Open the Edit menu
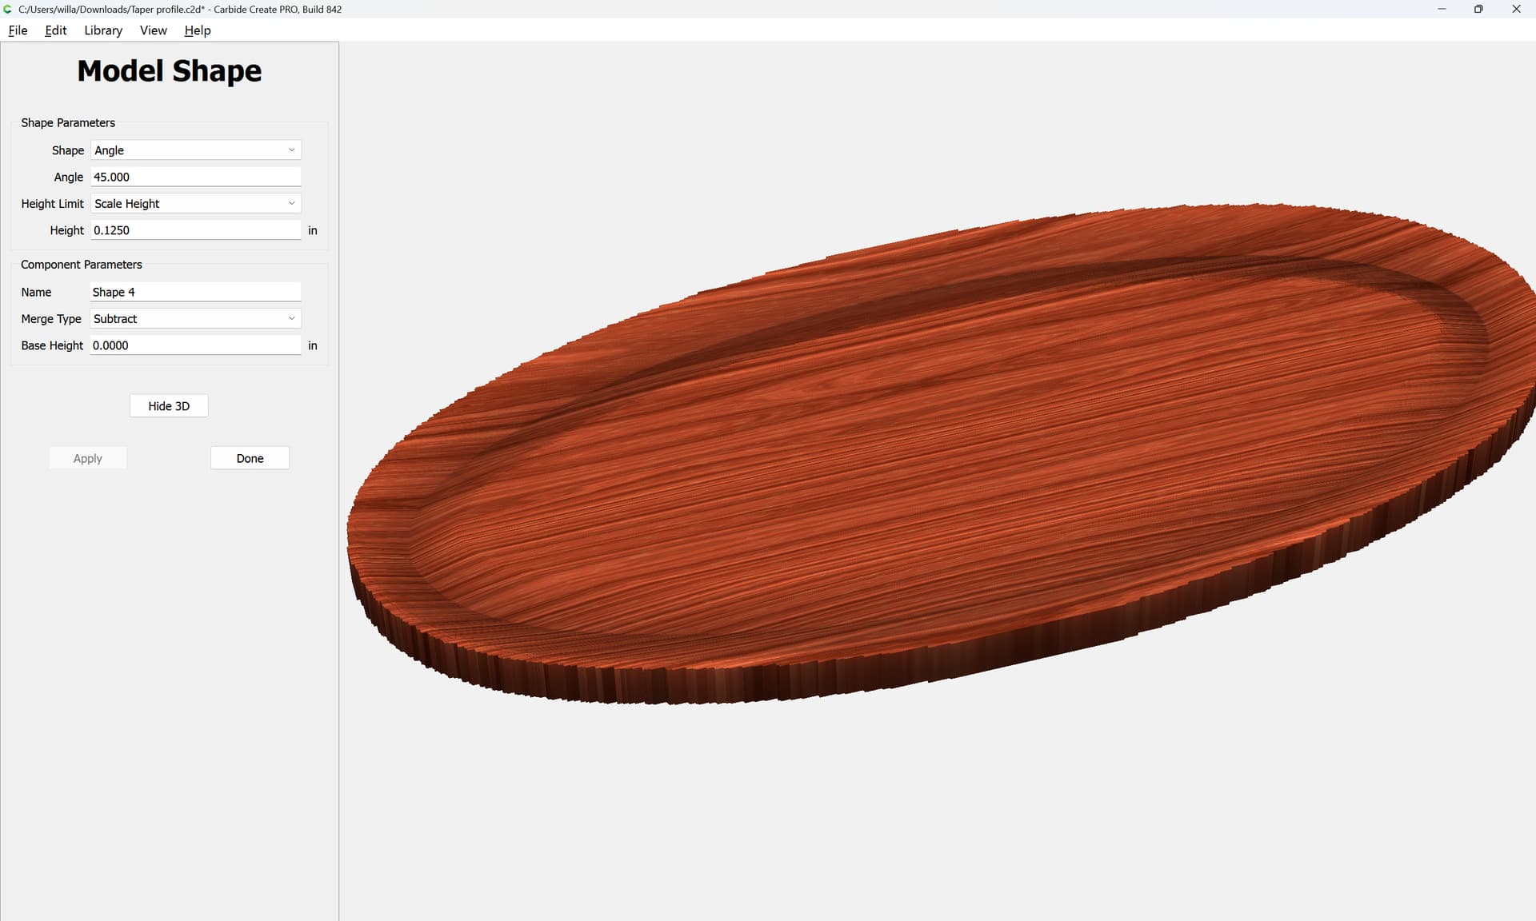This screenshot has width=1536, height=921. 55,30
